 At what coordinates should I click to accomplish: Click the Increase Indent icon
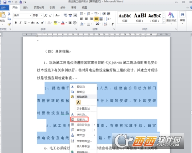pos(109,14)
